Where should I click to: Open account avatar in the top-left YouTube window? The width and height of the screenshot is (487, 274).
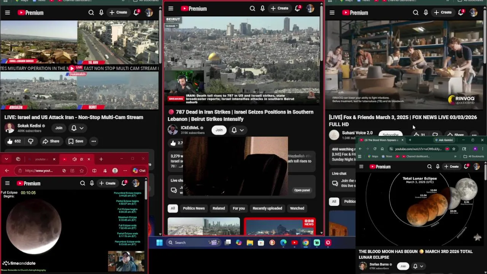tap(149, 13)
